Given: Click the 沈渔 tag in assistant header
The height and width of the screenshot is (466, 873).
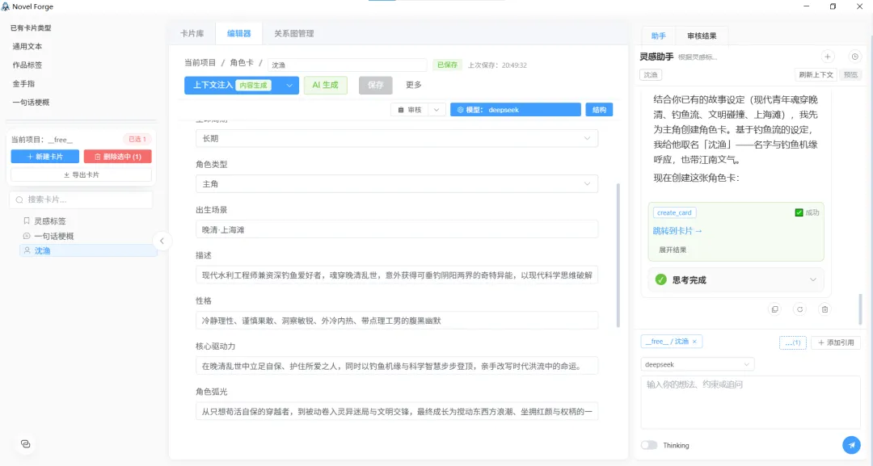Looking at the screenshot, I should (650, 74).
